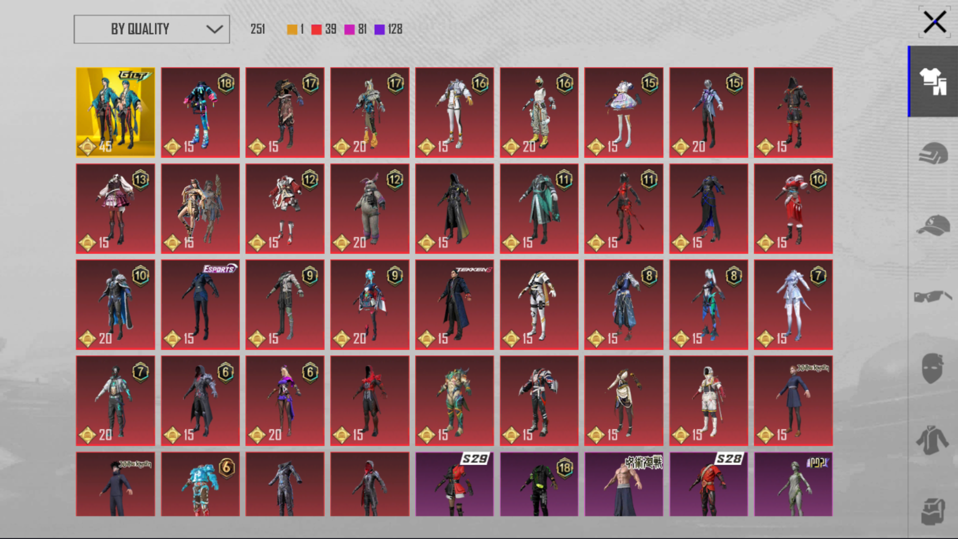958x539 pixels.
Task: Select the sunglasses category icon
Action: pos(933,296)
